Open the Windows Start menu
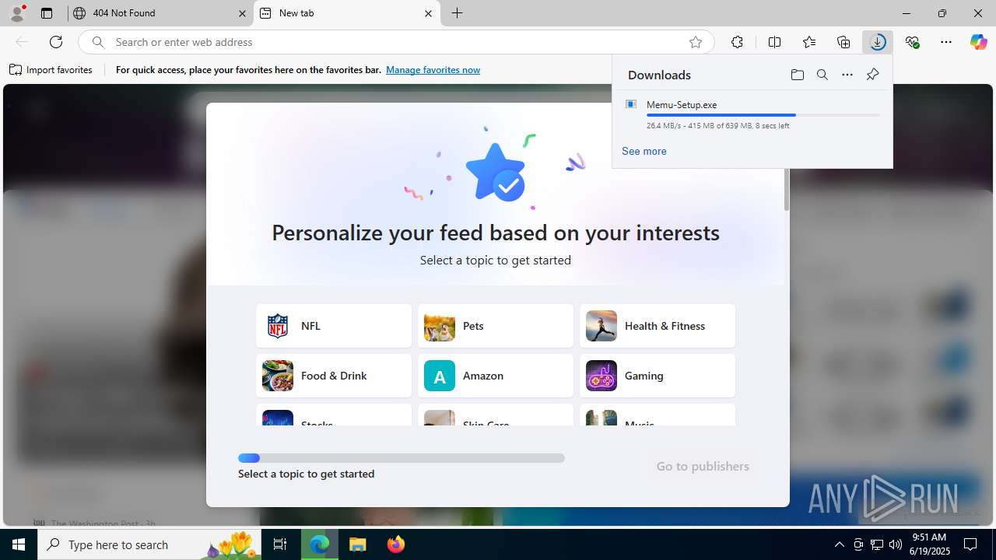Screen dimensions: 996x560 [19, 544]
